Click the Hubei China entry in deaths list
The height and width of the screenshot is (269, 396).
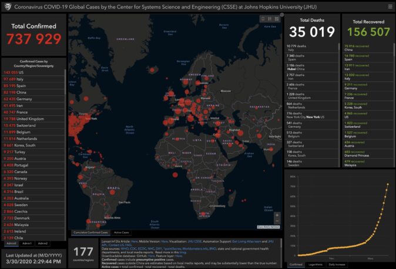tap(312, 67)
